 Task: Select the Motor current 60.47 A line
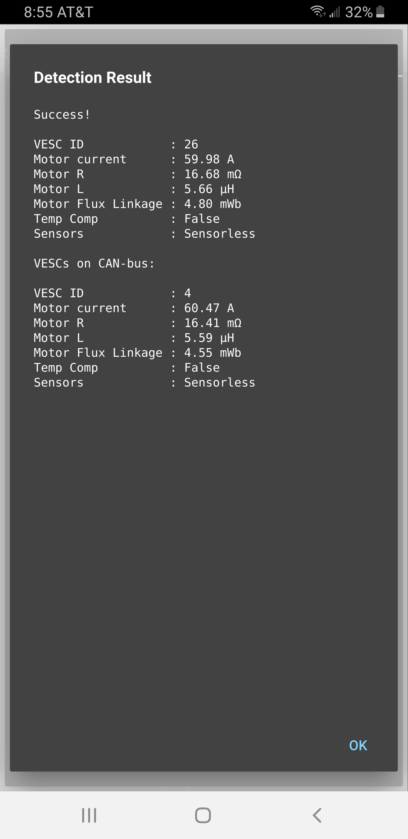tap(134, 308)
